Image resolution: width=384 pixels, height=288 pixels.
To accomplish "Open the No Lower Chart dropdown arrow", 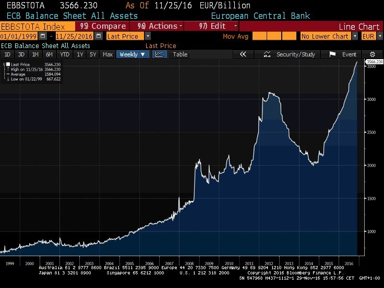I will pyautogui.click(x=355, y=36).
